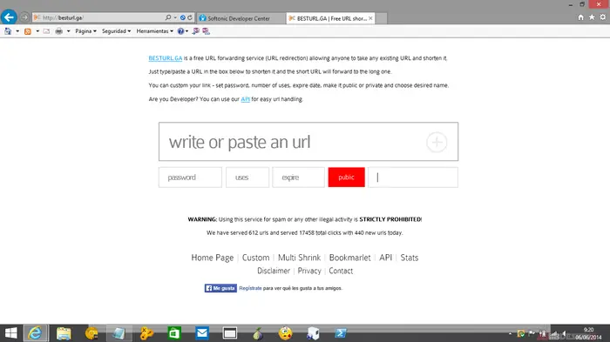Open the Contact footer link

coord(341,271)
